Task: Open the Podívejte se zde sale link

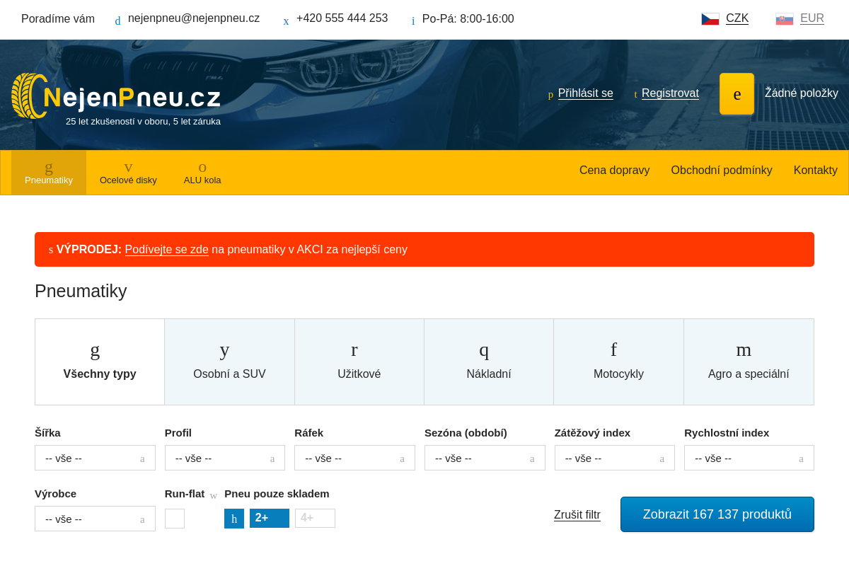Action: (166, 250)
